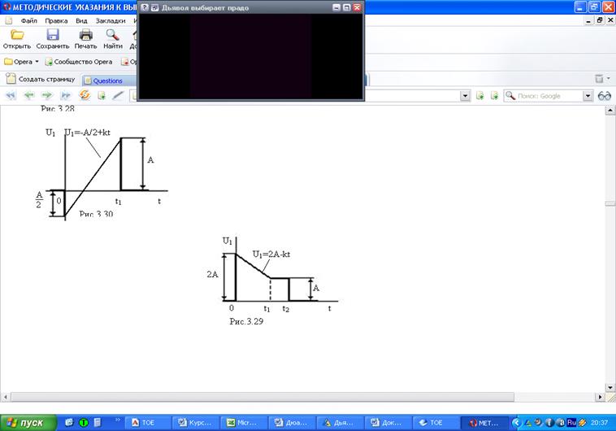616x431 pixels.
Task: Click vertical scrollbar up arrow
Action: (x=610, y=111)
